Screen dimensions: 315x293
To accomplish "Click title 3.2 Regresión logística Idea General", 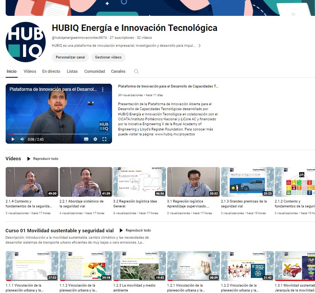I will coord(135,204).
